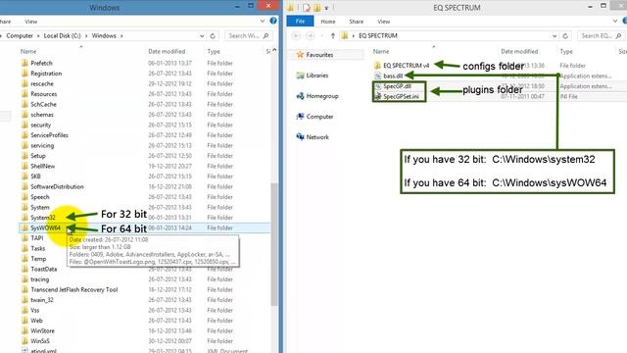Go forward in EQ SPECTRUM window
The height and width of the screenshot is (353, 627).
click(x=310, y=35)
